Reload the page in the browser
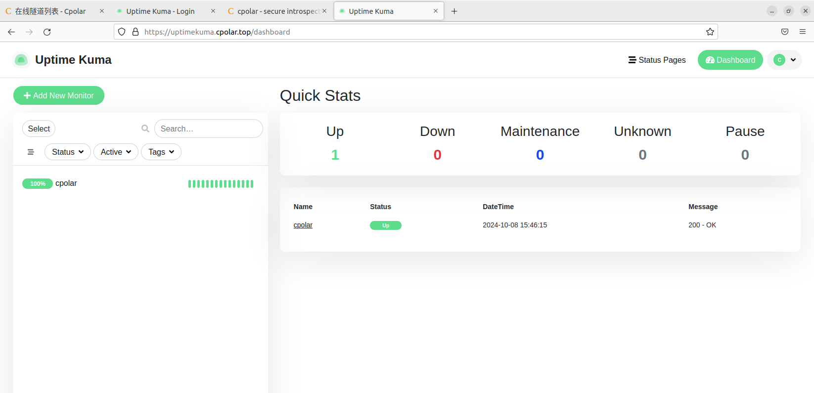This screenshot has width=814, height=393. point(47,32)
